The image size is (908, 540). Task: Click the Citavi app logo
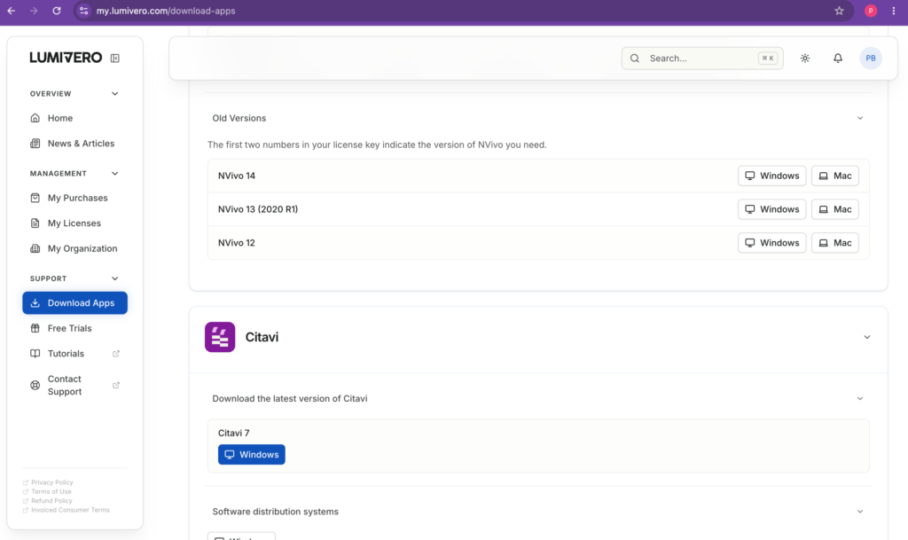220,337
